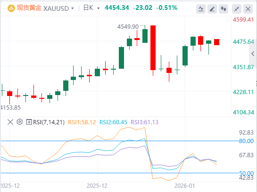Expand the XAUUSD symbol dropdown arrow
Screen dimensions: 257x192
point(73,8)
